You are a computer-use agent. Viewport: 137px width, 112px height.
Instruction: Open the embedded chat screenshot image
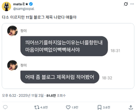pos(68,56)
